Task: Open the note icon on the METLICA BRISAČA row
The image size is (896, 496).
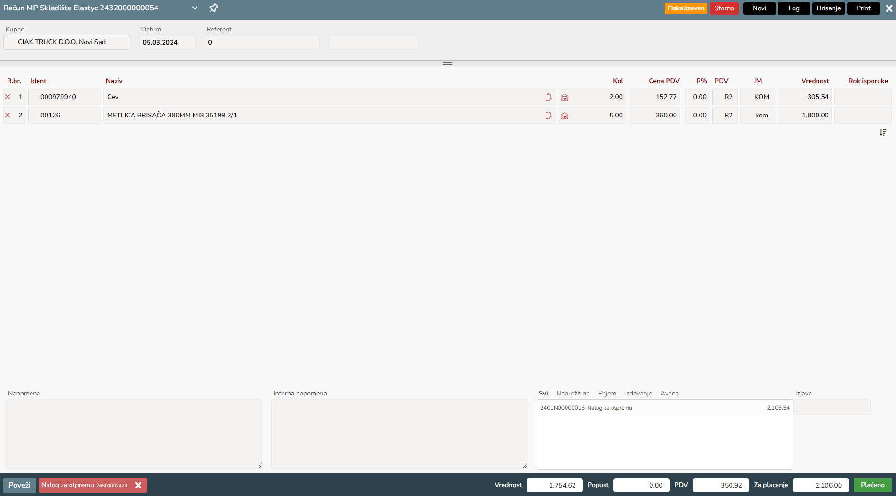Action: coord(548,116)
